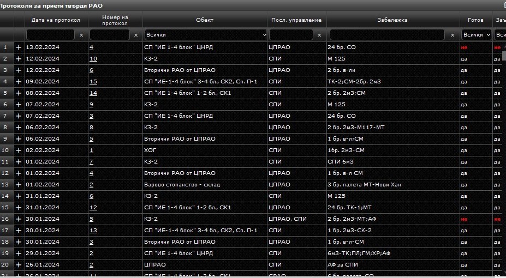This screenshot has width=506, height=278.
Task: Open protocol number 10 link in row 2
Action: 93,59
